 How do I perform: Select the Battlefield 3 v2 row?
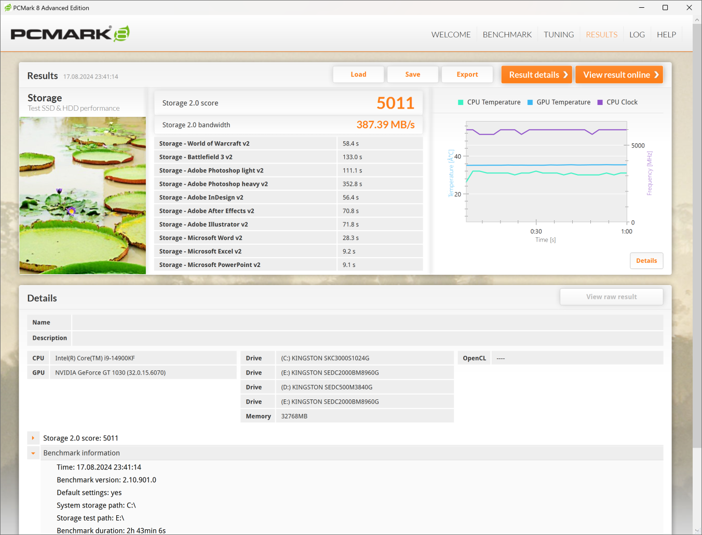coord(288,157)
